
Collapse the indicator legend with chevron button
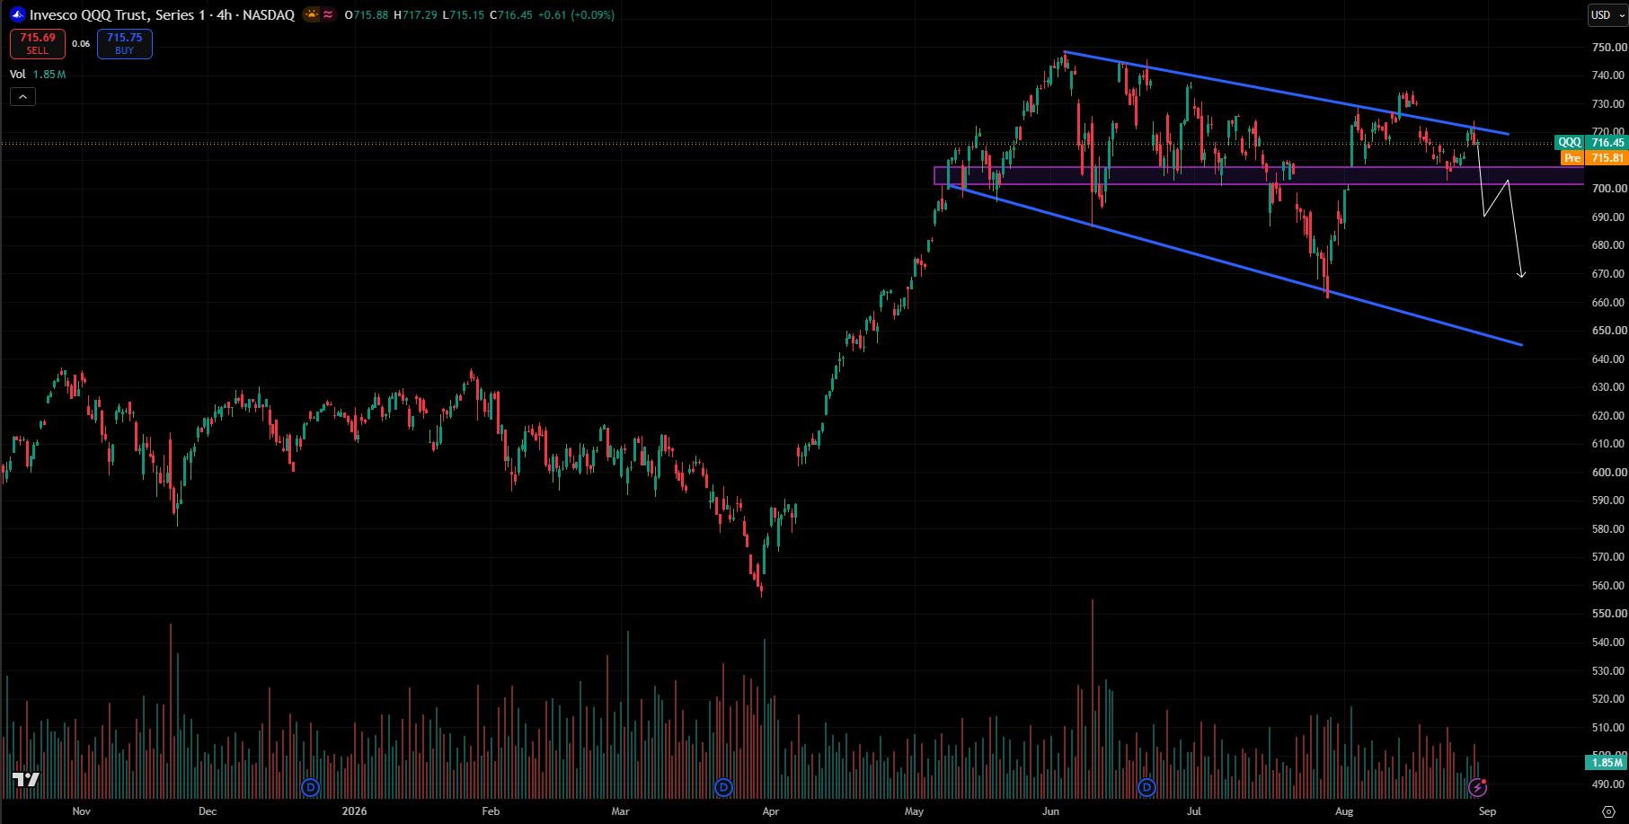tap(22, 97)
